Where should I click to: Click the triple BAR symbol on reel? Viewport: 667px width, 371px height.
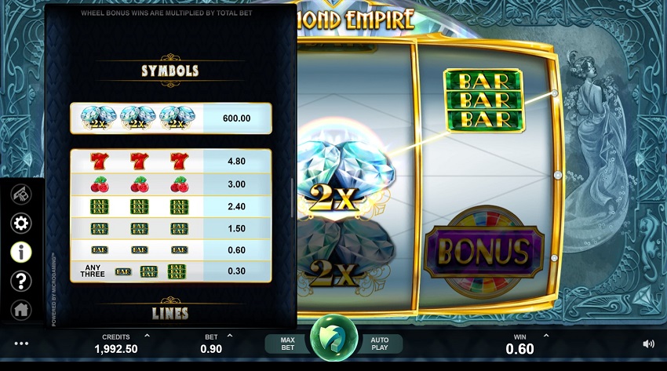pos(484,100)
